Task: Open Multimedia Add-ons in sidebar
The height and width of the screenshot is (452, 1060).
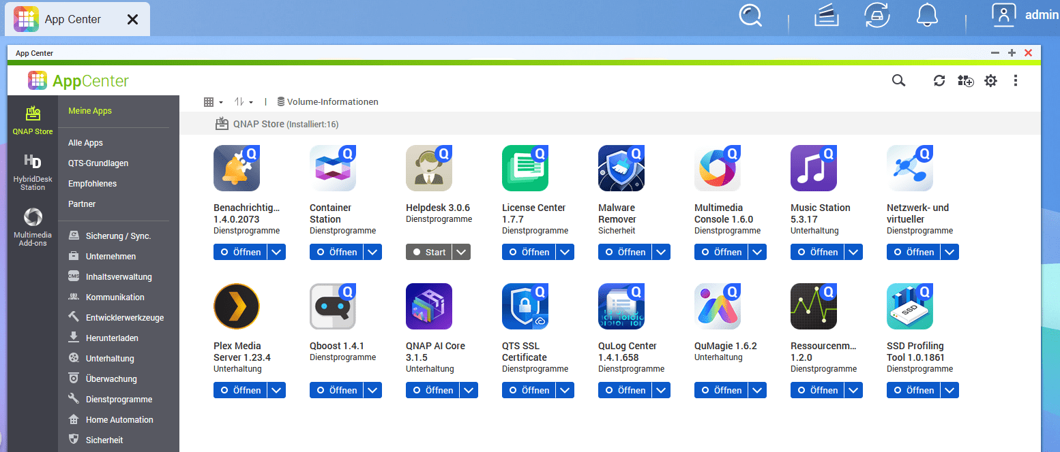Action: 33,227
